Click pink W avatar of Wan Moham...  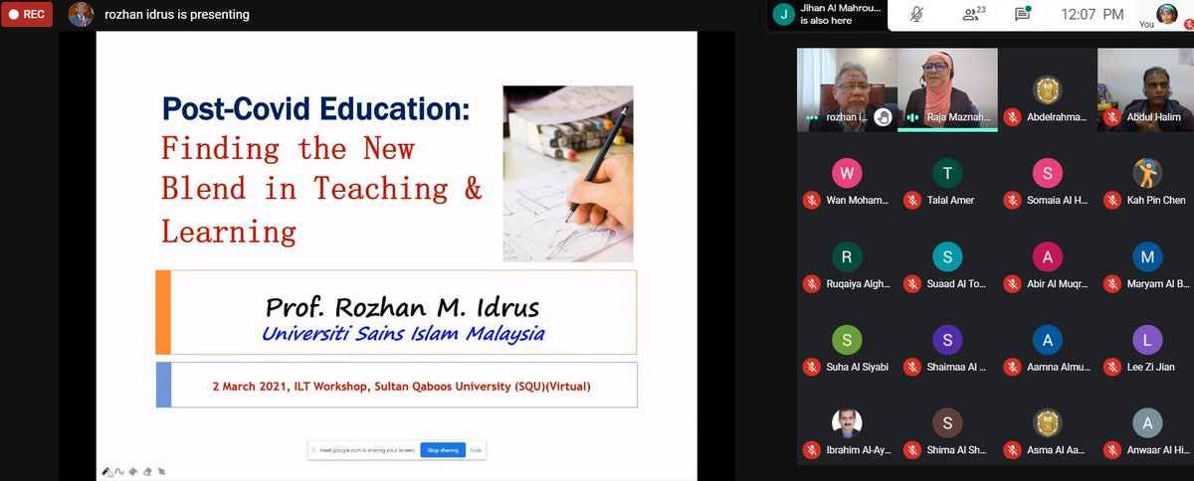click(x=847, y=173)
